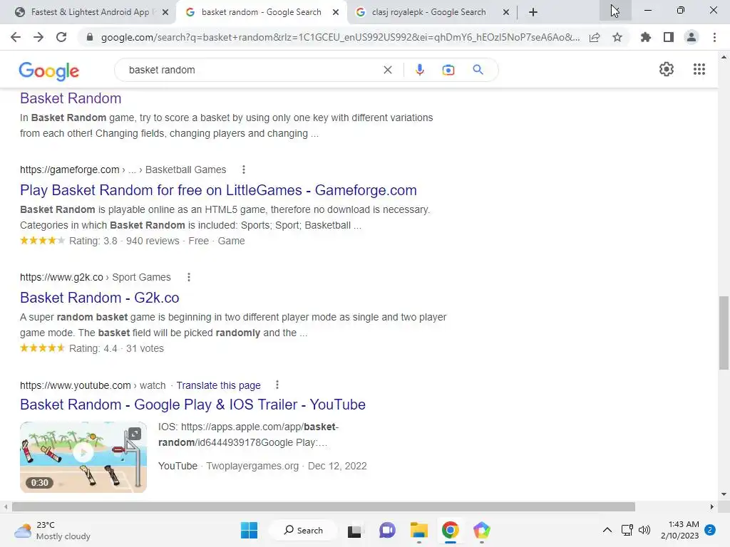The image size is (730, 547).
Task: Open a new browser tab
Action: coord(533,13)
